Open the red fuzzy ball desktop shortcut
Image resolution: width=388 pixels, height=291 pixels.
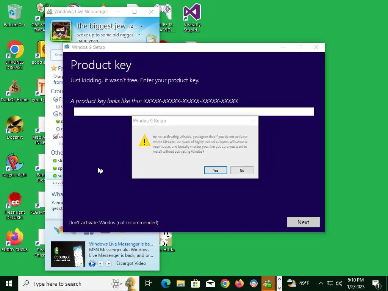tap(15, 206)
